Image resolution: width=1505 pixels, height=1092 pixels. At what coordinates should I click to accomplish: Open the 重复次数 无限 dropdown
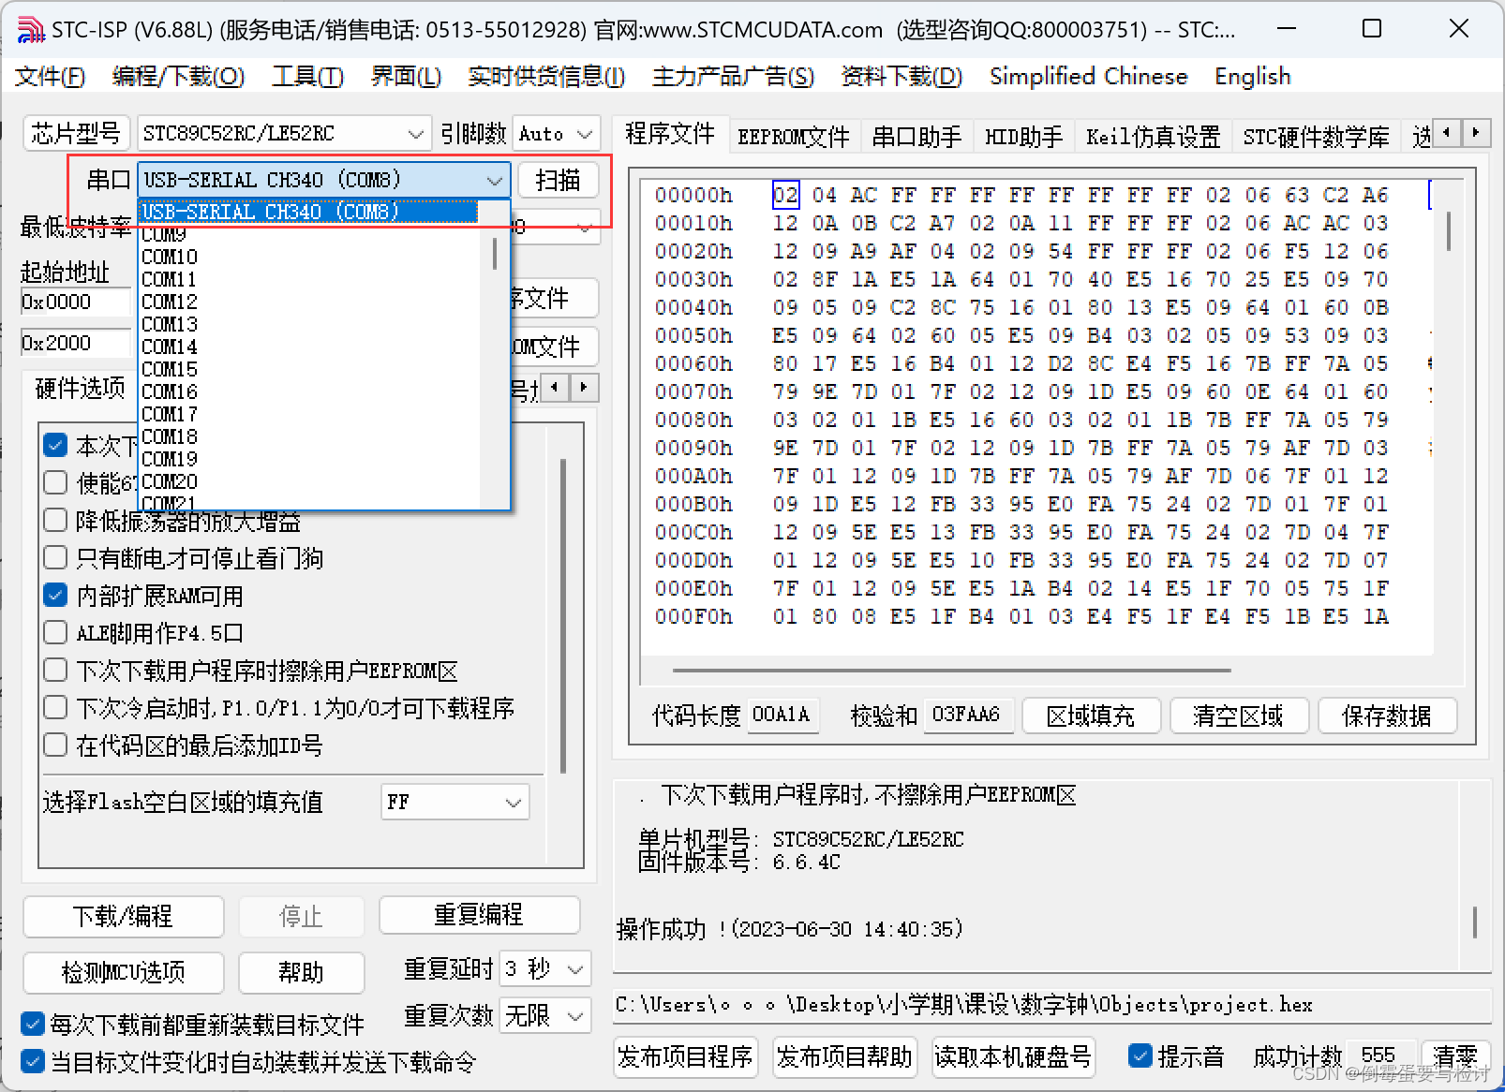click(x=545, y=1015)
